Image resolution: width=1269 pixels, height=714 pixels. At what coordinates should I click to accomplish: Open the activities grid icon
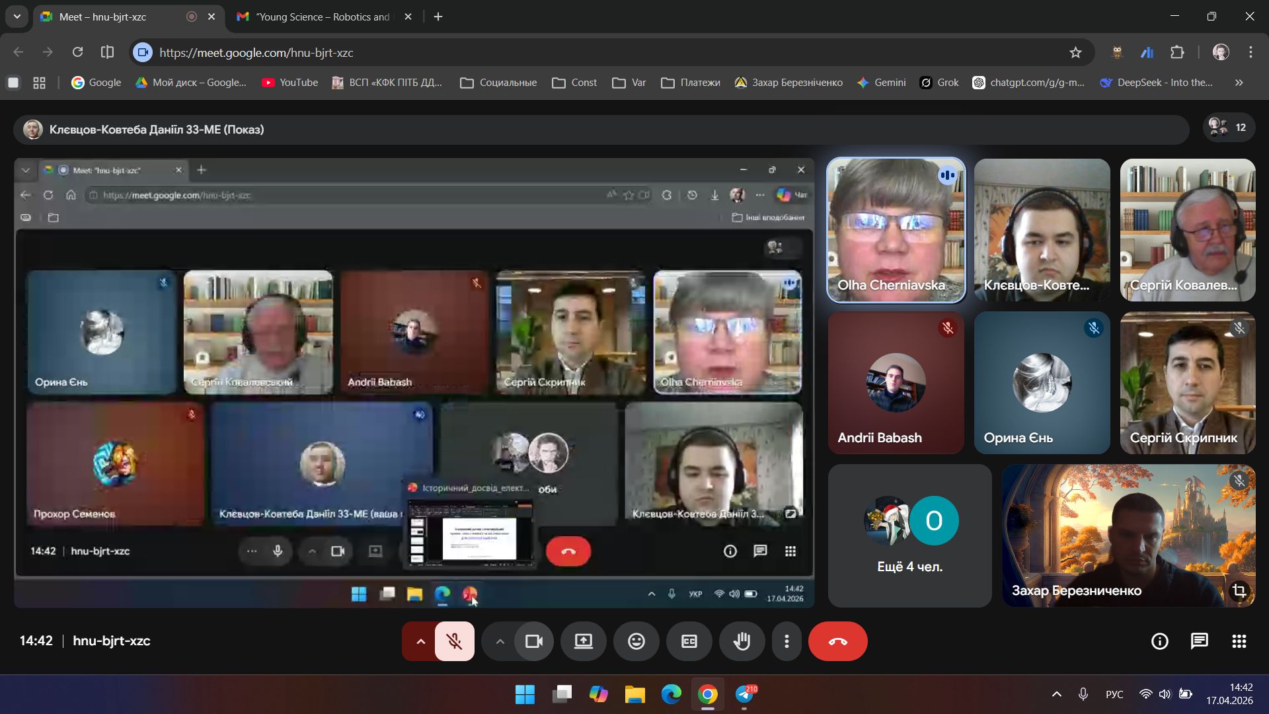[1239, 641]
